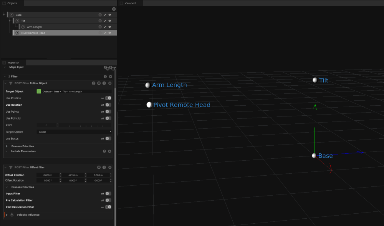384x226 pixels.
Task: Select the Inspector tab
Action: 13,62
